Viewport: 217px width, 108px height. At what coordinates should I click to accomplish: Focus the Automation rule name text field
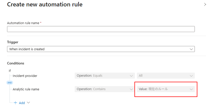[x=101, y=29]
